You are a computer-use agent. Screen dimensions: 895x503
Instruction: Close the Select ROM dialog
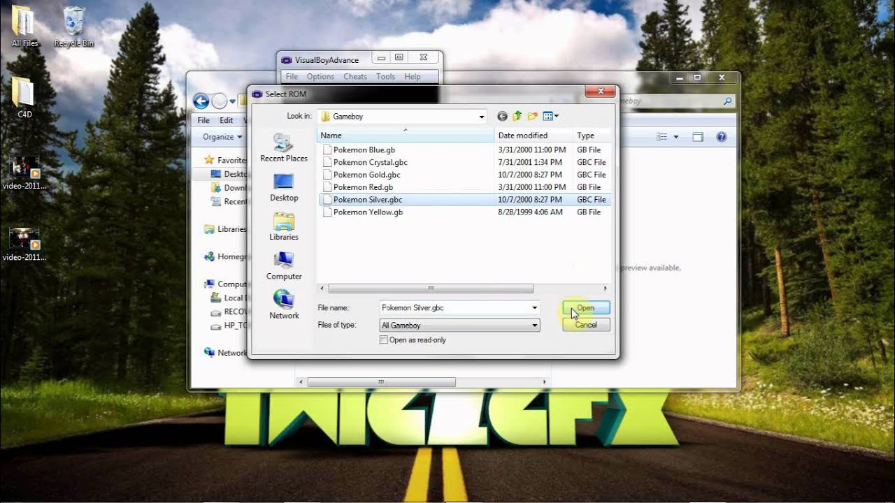599,92
